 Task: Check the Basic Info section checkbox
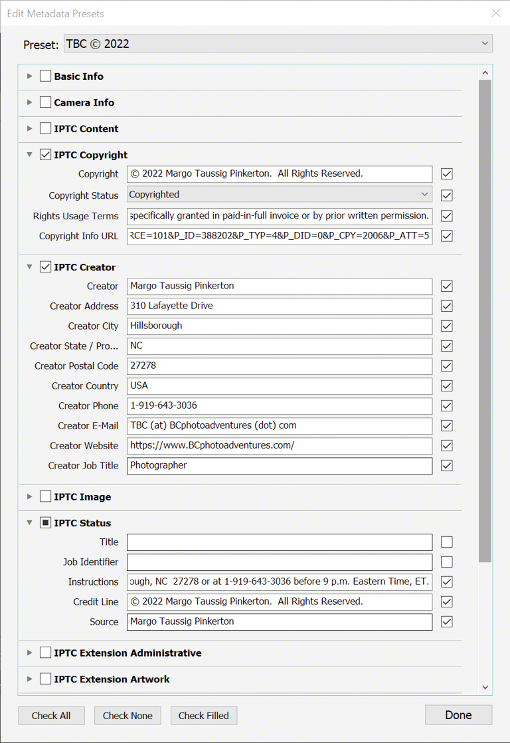[45, 76]
